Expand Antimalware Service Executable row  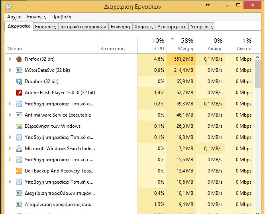tap(10, 115)
